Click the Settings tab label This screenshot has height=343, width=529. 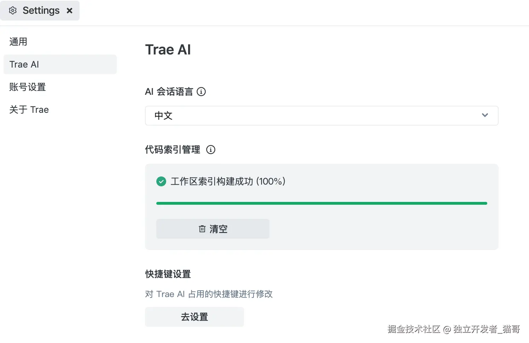(41, 10)
